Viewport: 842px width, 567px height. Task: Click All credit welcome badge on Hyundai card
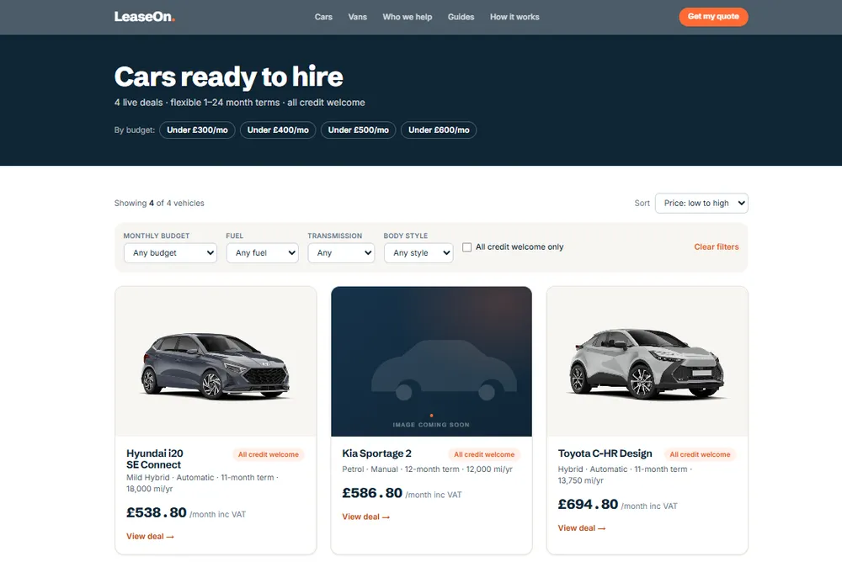click(x=269, y=454)
